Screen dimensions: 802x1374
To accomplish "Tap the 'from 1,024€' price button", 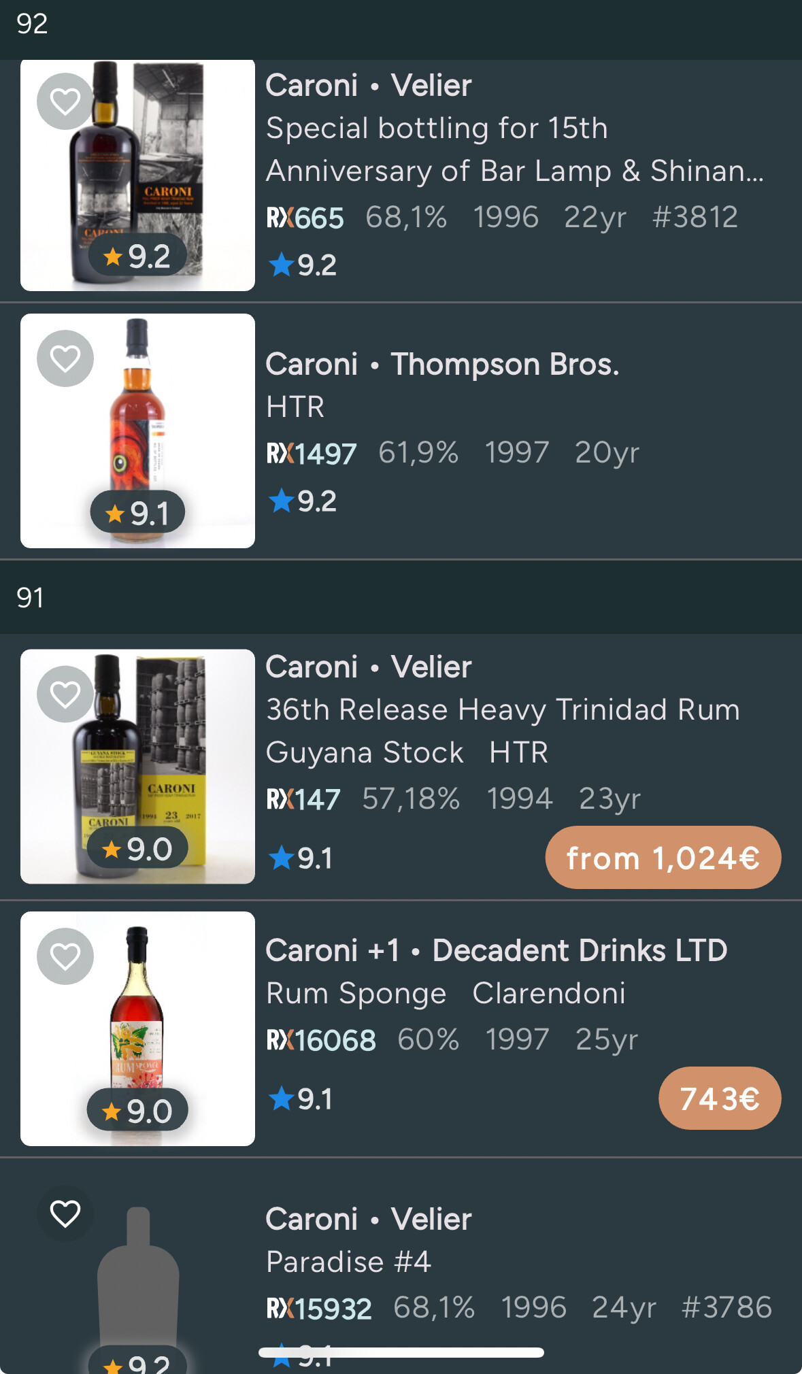I will point(663,858).
